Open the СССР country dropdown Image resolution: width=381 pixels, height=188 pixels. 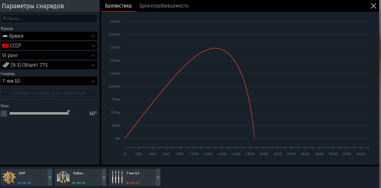(49, 46)
